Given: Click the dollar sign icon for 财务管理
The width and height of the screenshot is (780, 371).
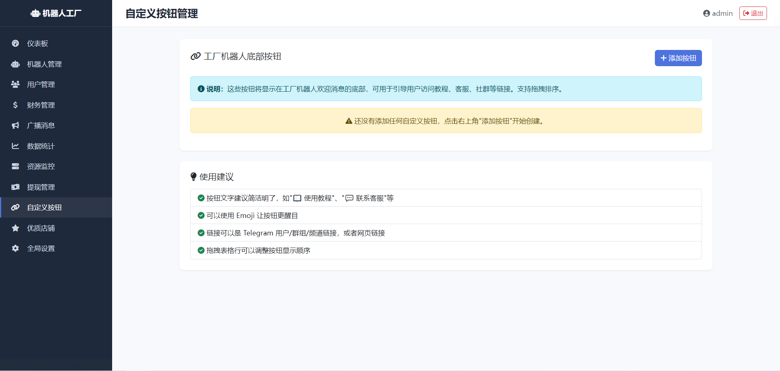Looking at the screenshot, I should [x=15, y=105].
